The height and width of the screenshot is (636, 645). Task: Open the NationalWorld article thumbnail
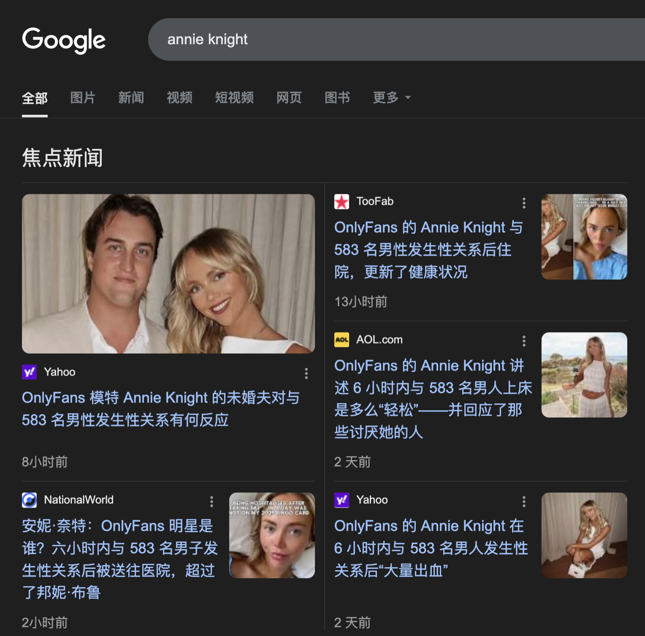272,535
